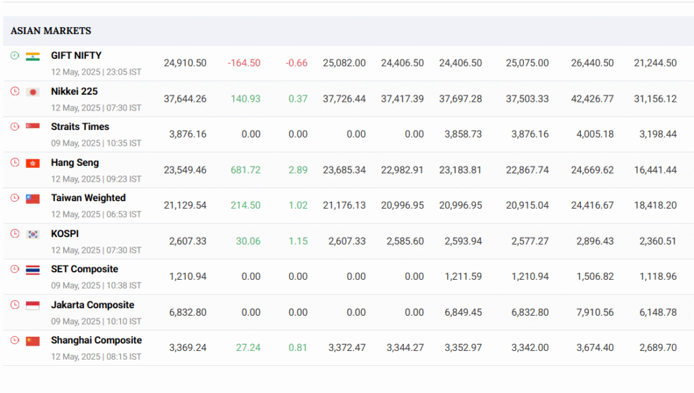Open the Hang Seng index link
This screenshot has width=694, height=393.
tap(75, 163)
